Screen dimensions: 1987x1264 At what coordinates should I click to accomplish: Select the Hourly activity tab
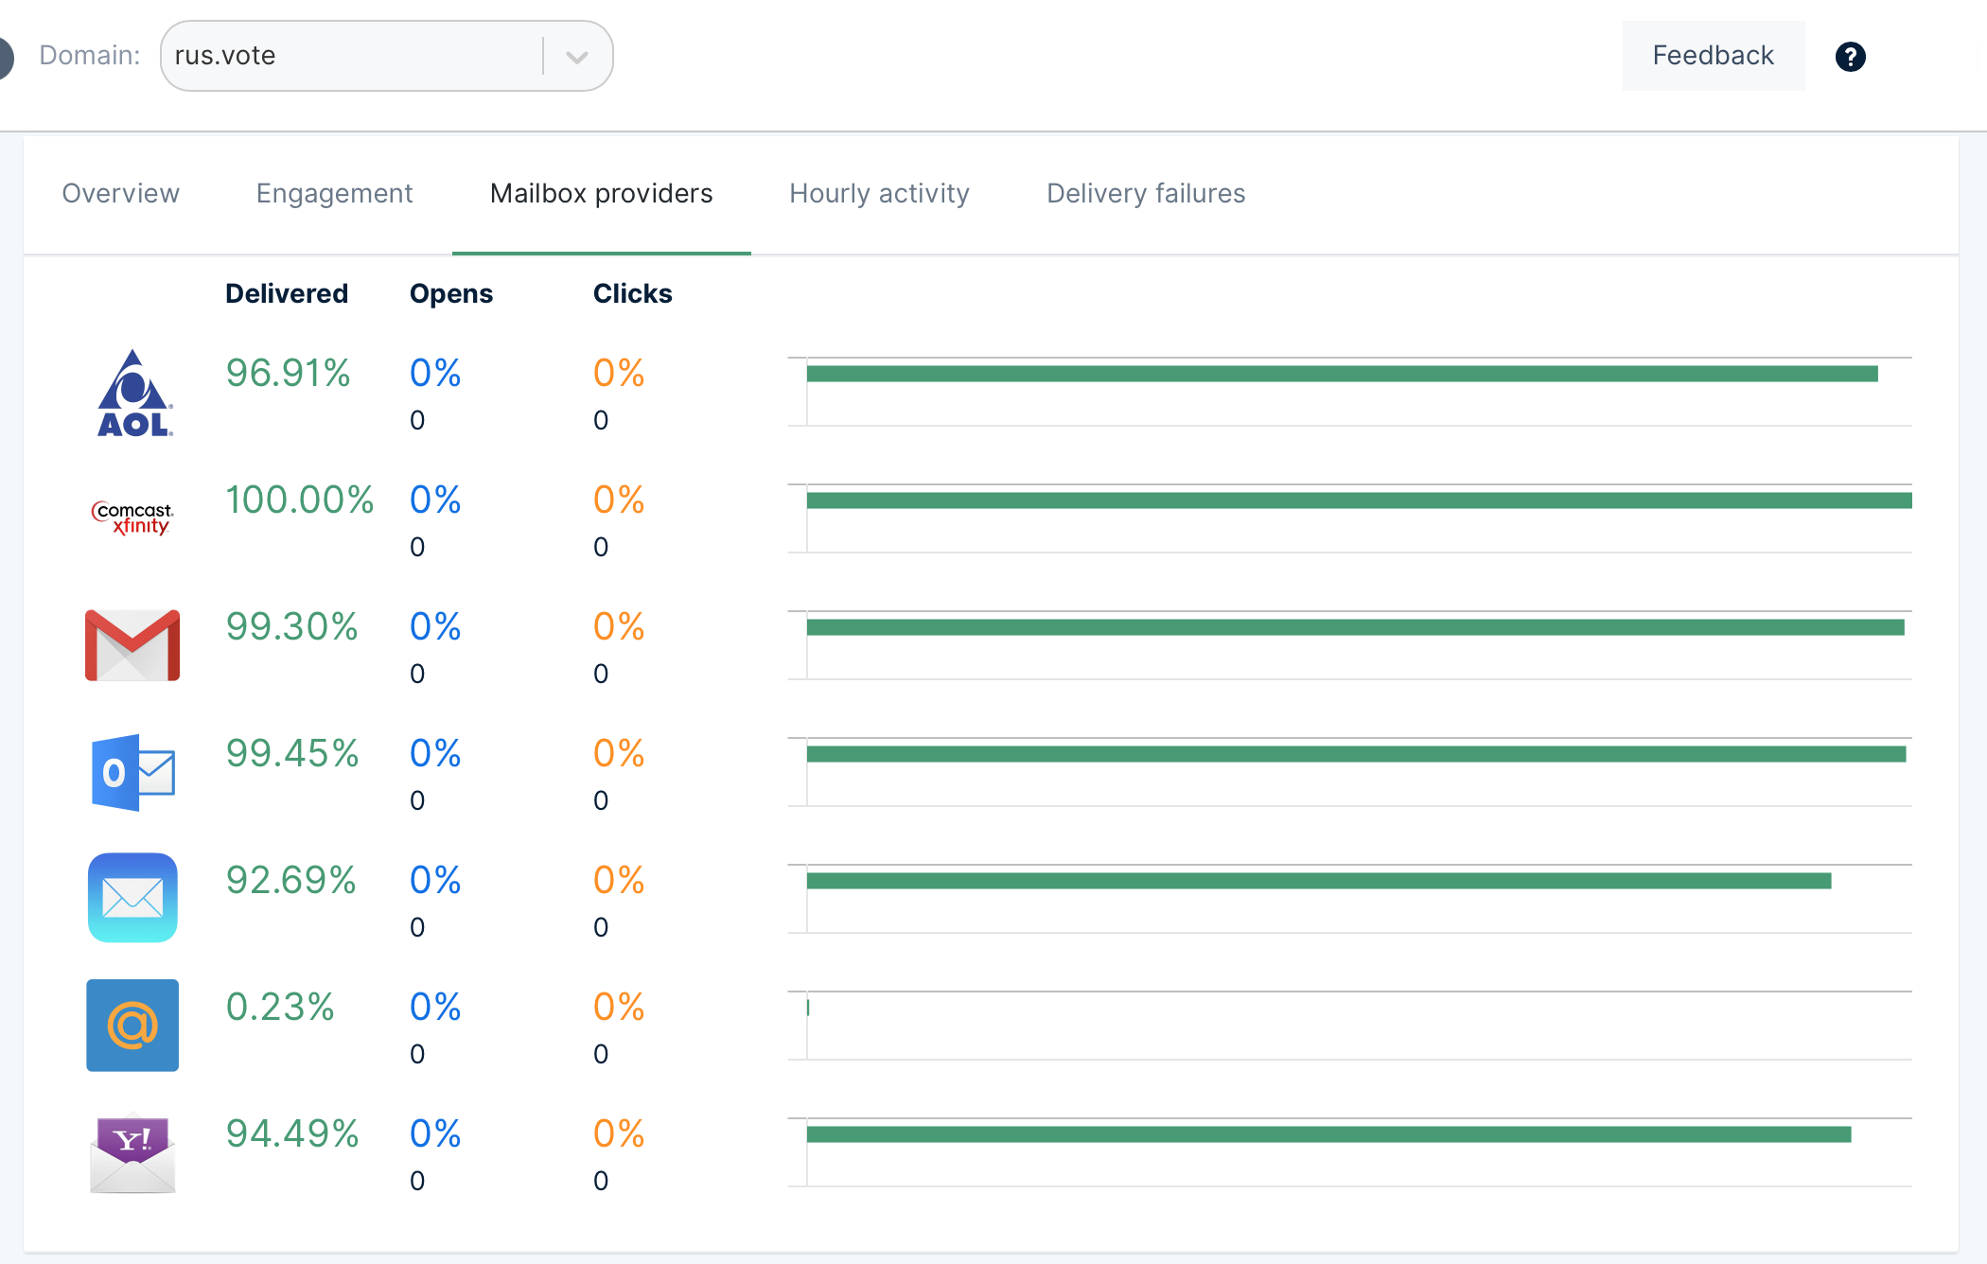coord(881,194)
